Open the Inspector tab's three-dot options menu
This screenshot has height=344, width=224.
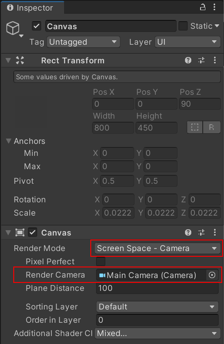[214, 7]
